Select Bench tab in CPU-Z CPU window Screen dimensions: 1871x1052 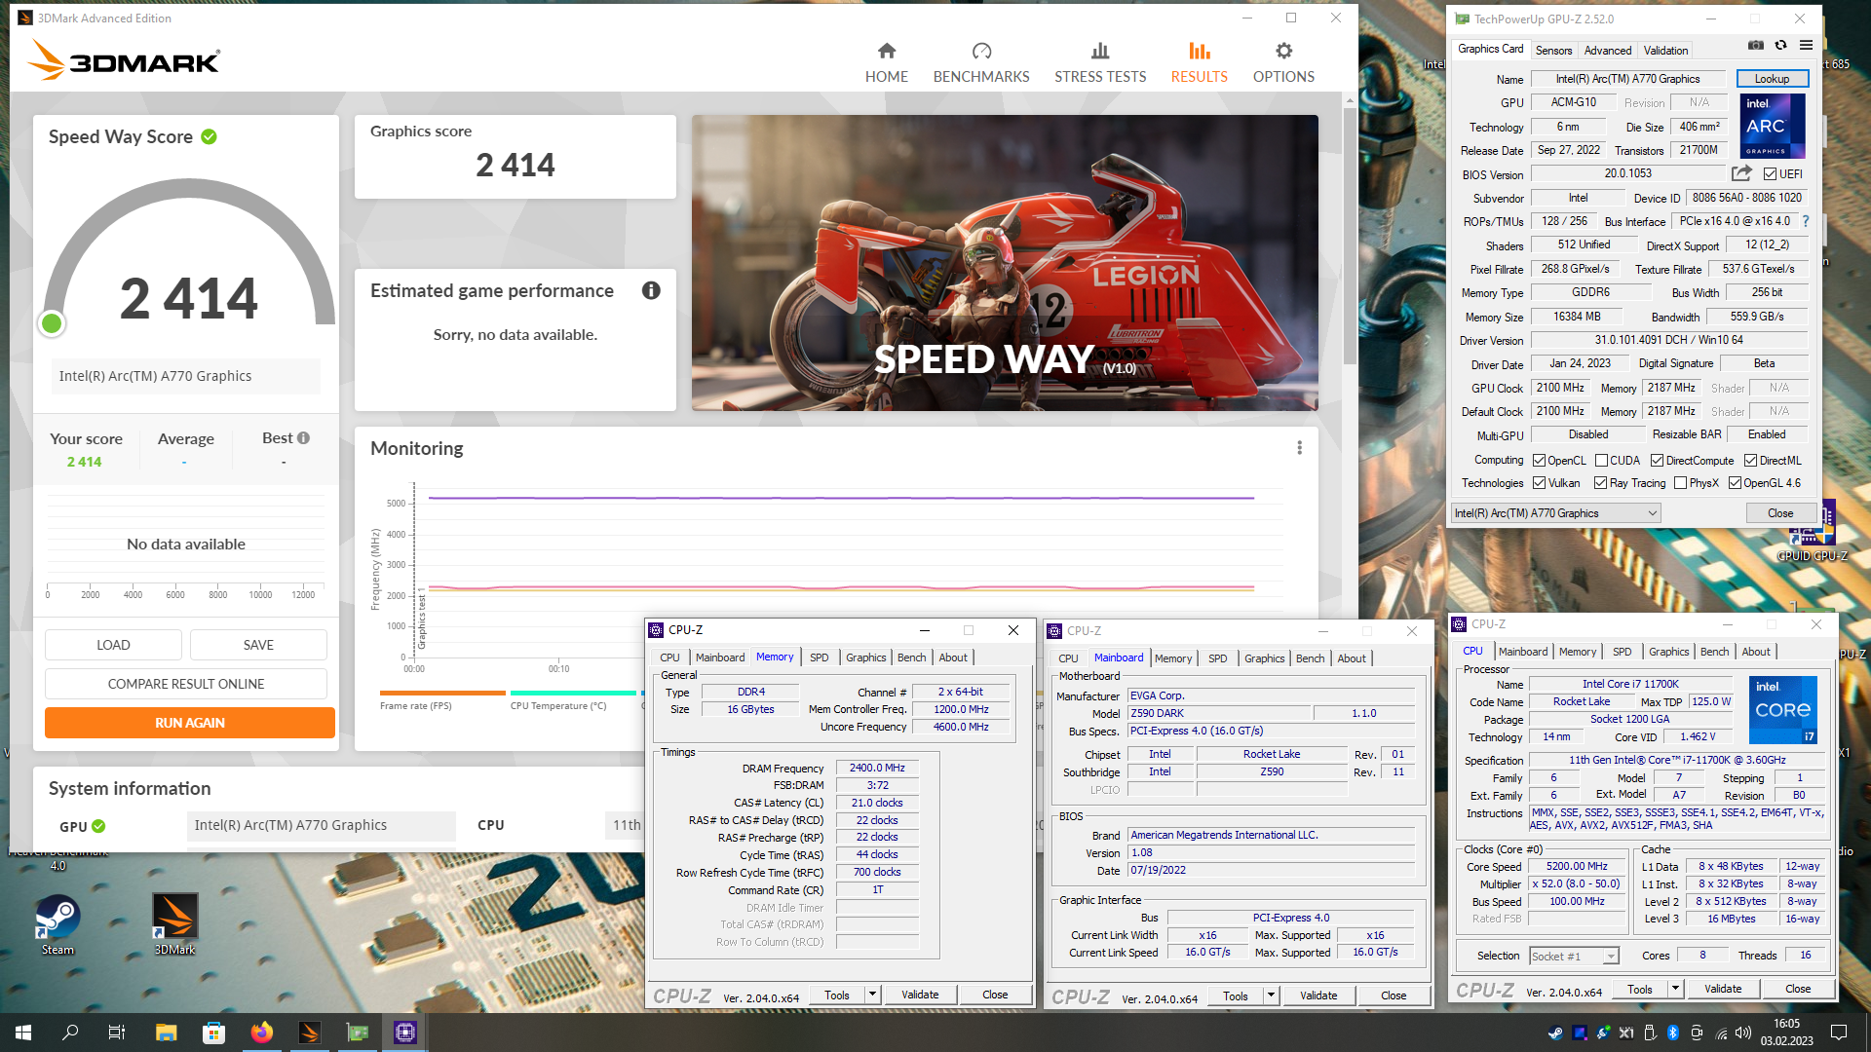pyautogui.click(x=1714, y=652)
